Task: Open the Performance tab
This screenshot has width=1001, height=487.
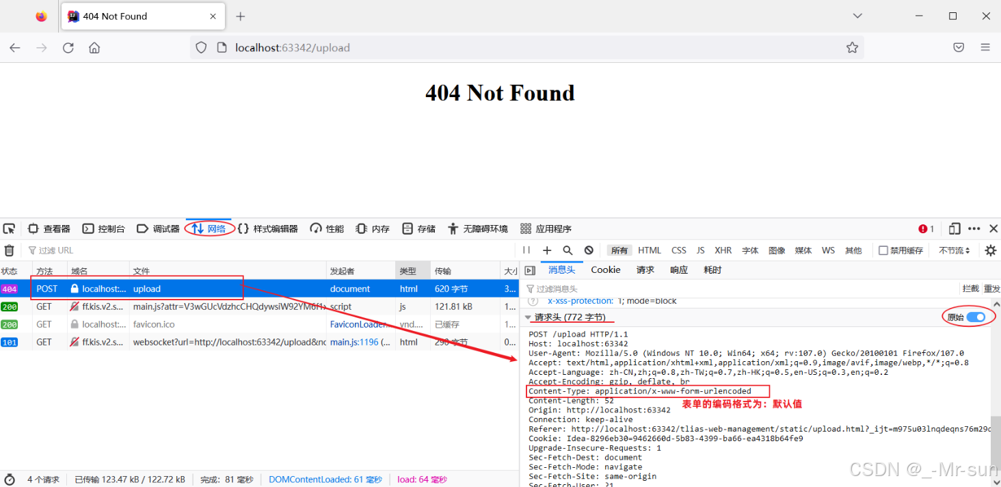Action: [327, 228]
